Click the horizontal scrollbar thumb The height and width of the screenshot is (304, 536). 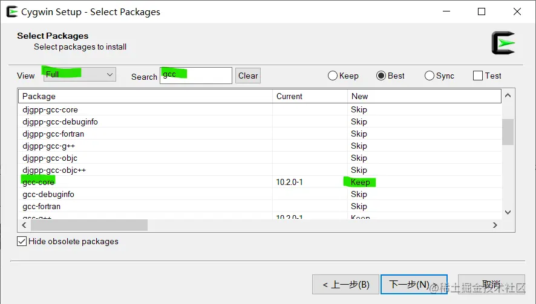(89, 225)
